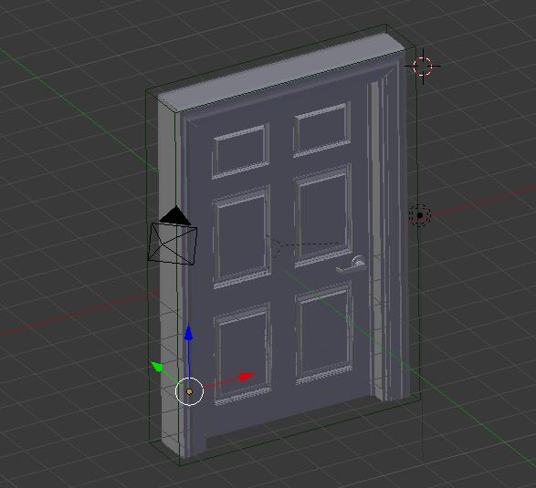
Task: Click the top-left door panel
Action: (x=241, y=151)
